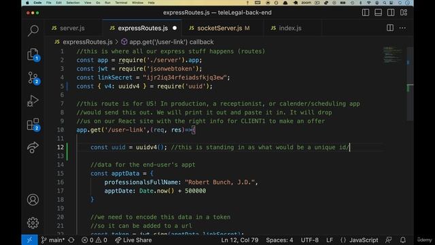Click '/user-link' route string on line 10

[126, 130]
